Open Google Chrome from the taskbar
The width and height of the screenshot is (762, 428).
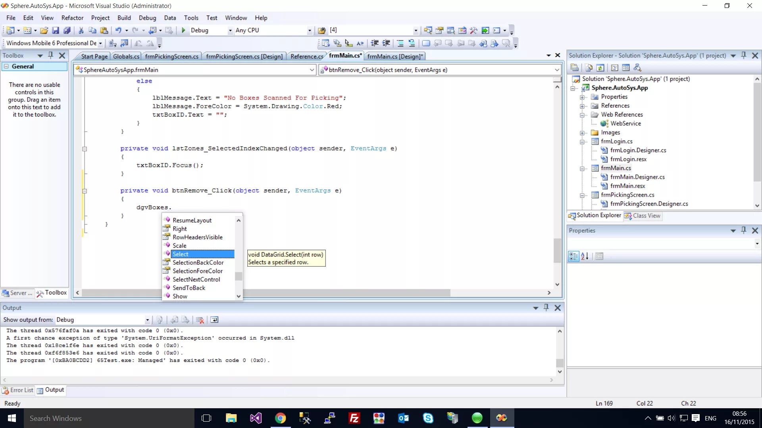tap(281, 418)
